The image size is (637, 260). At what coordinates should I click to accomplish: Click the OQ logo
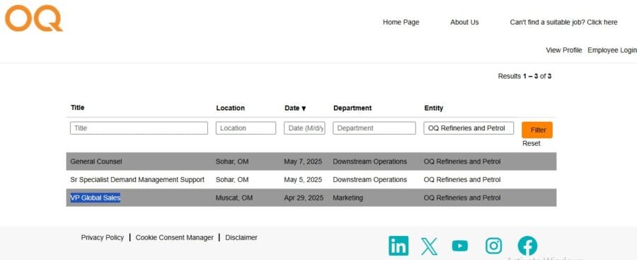[34, 18]
